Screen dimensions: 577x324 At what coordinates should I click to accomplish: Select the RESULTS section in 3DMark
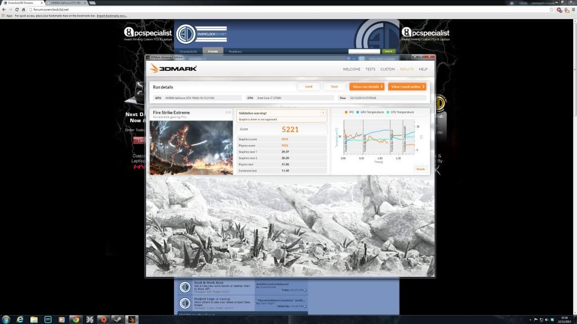[407, 69]
